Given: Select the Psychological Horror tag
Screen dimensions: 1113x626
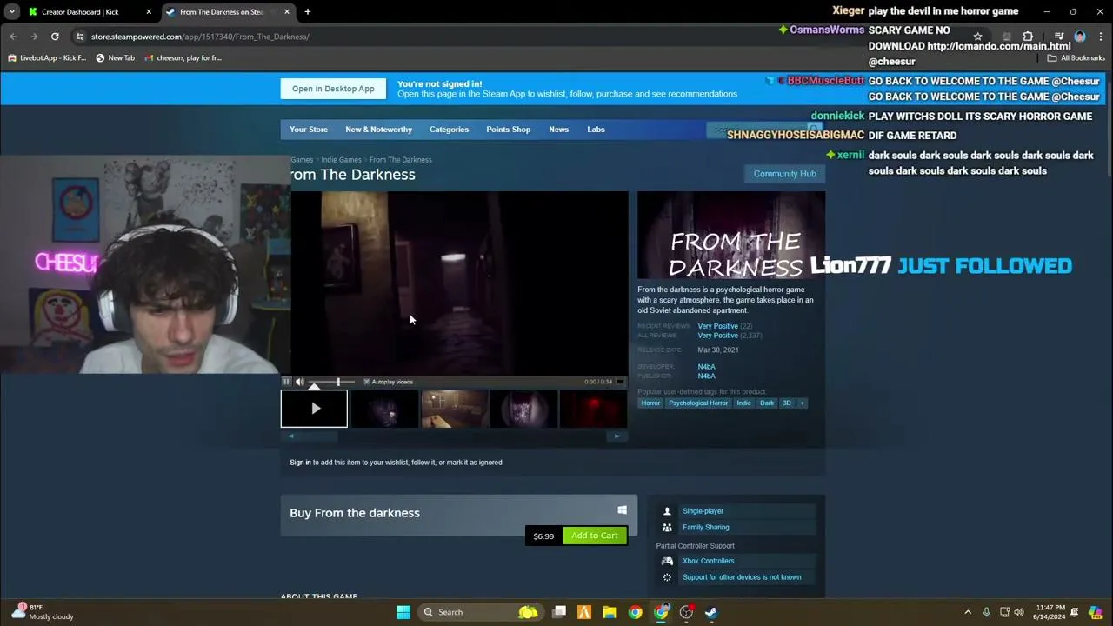Looking at the screenshot, I should [698, 403].
